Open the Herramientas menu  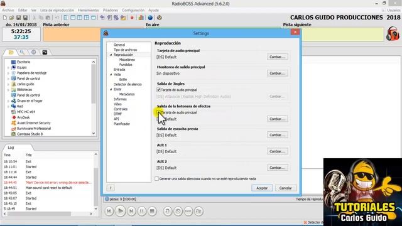click(x=89, y=10)
